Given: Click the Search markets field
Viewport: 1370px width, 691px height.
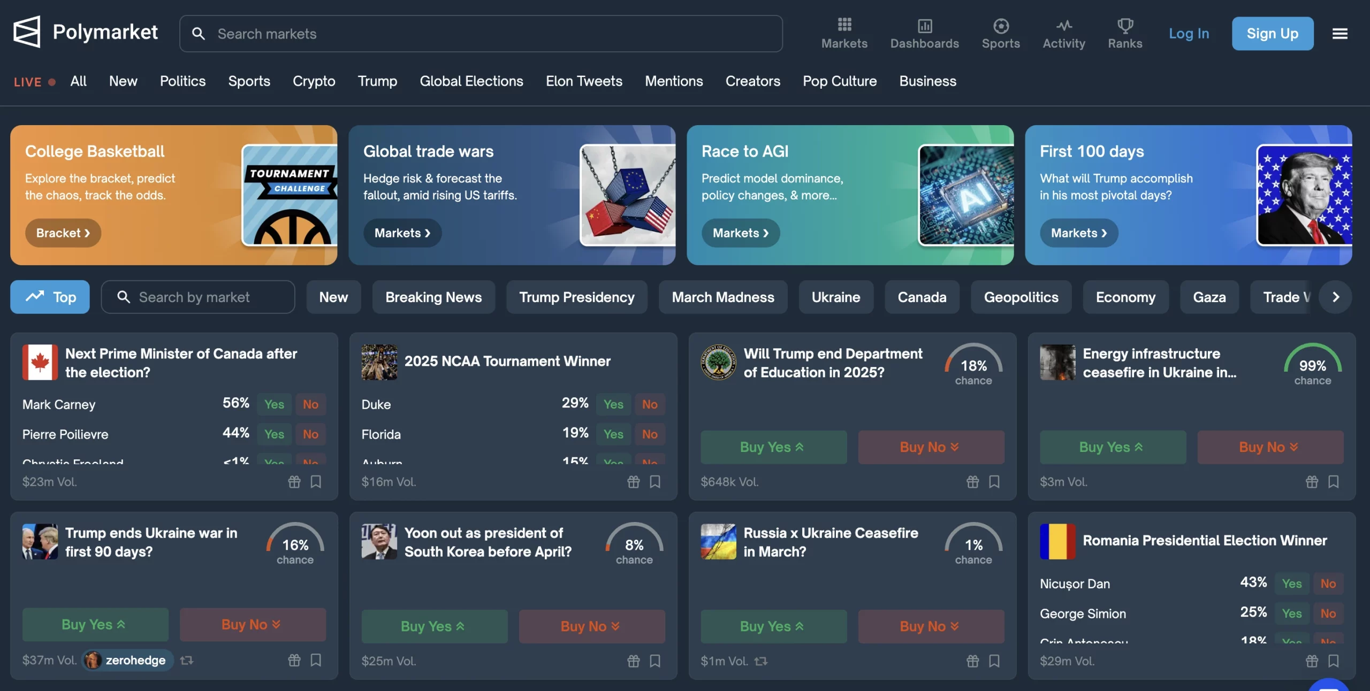Looking at the screenshot, I should 481,34.
